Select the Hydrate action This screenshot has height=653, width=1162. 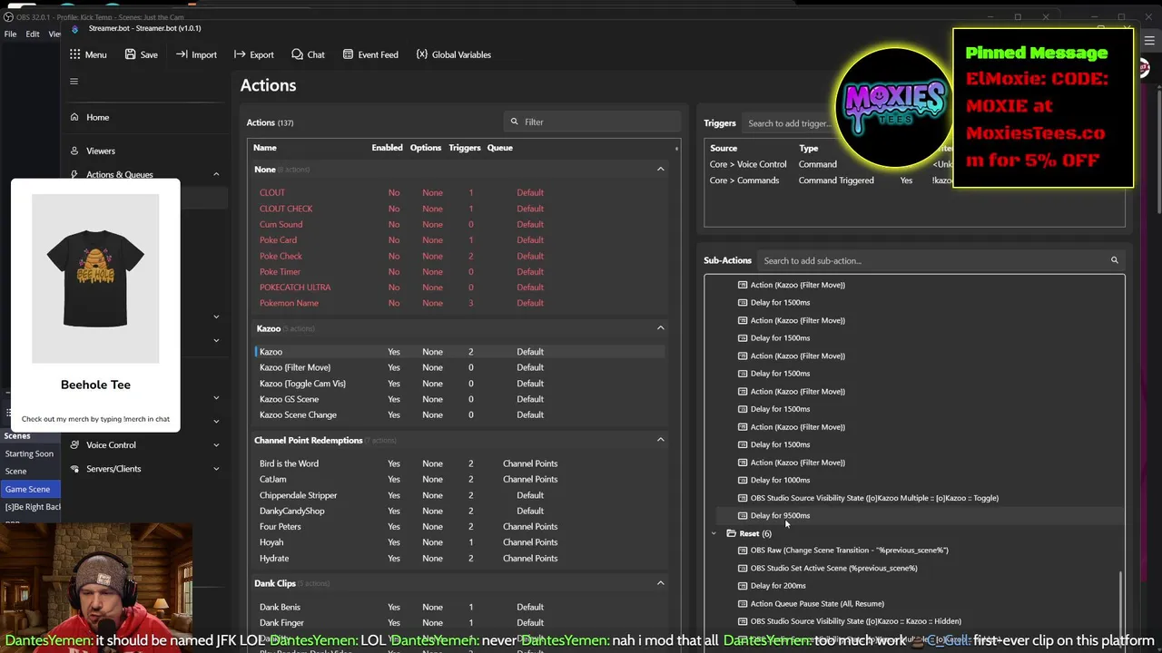click(x=458, y=559)
